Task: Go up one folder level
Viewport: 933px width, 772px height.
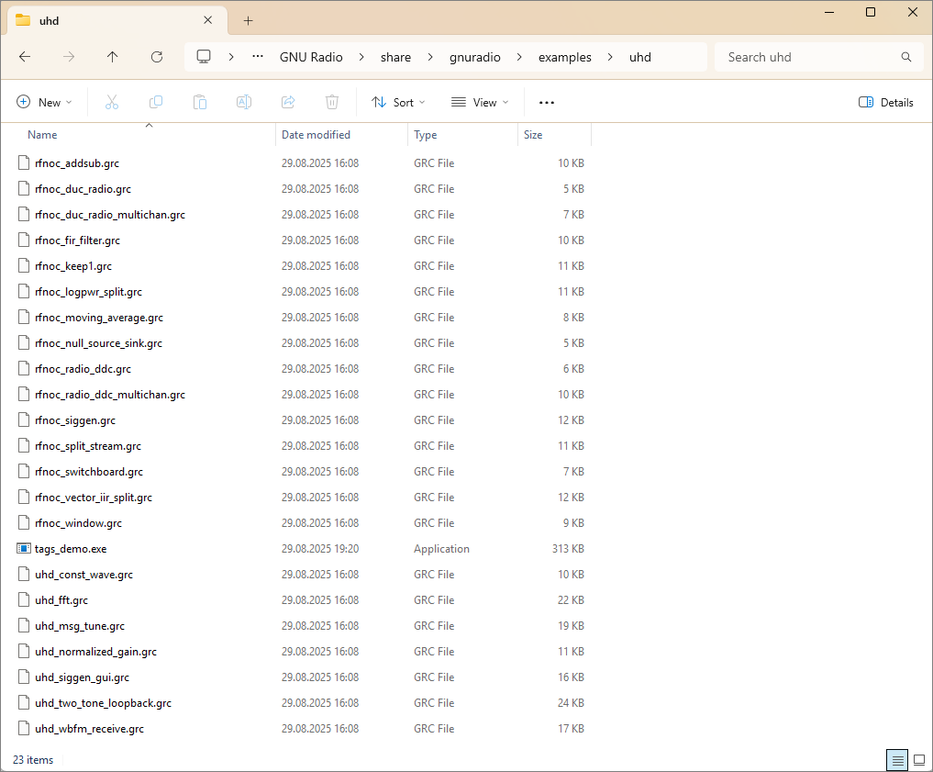Action: pos(113,57)
